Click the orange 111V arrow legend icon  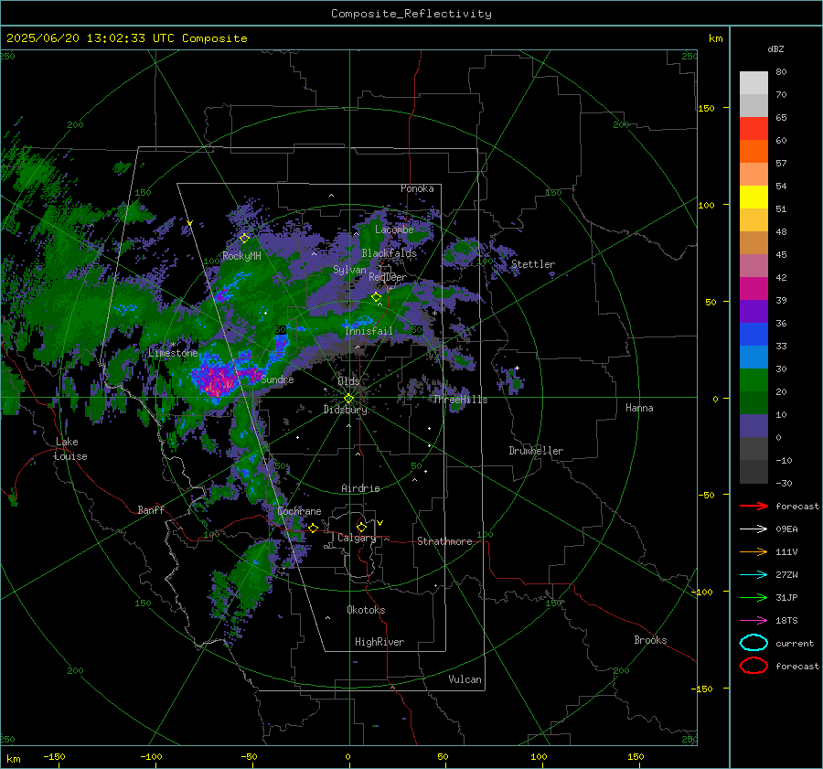click(754, 551)
